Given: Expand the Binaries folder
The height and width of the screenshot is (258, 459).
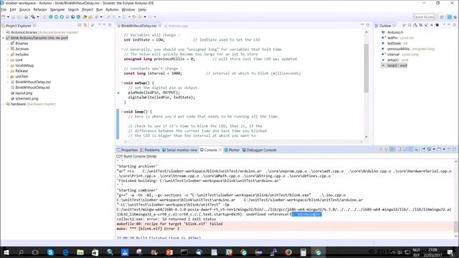Looking at the screenshot, I should 8,43.
